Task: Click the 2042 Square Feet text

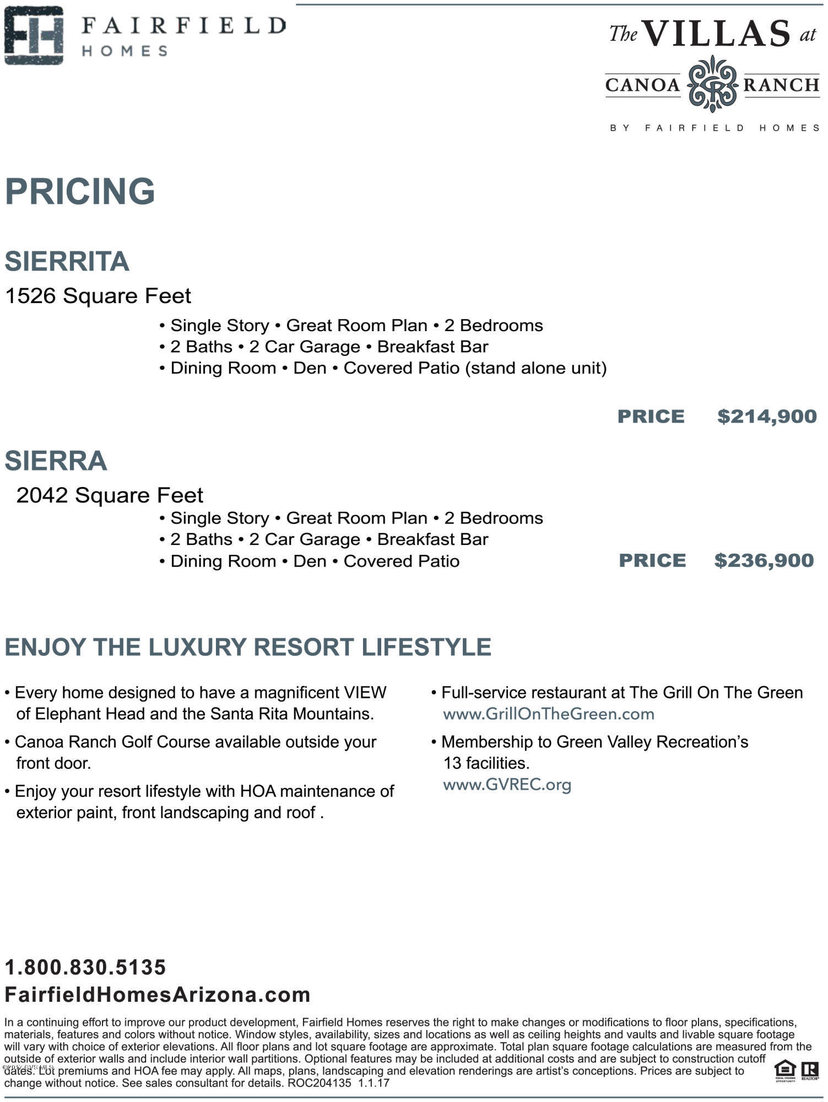Action: pos(110,495)
